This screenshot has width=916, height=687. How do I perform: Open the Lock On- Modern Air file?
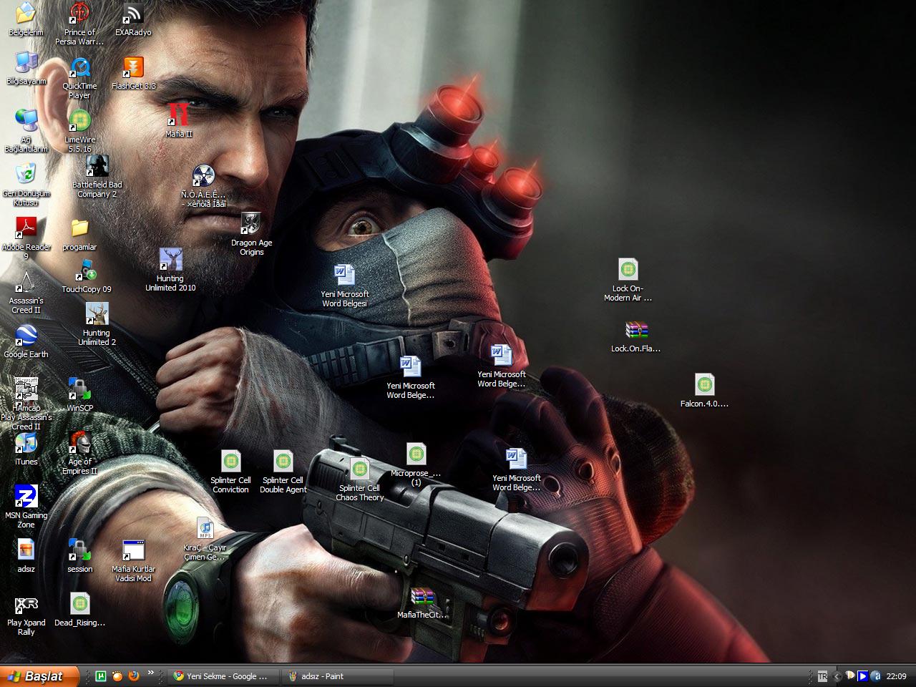point(628,269)
